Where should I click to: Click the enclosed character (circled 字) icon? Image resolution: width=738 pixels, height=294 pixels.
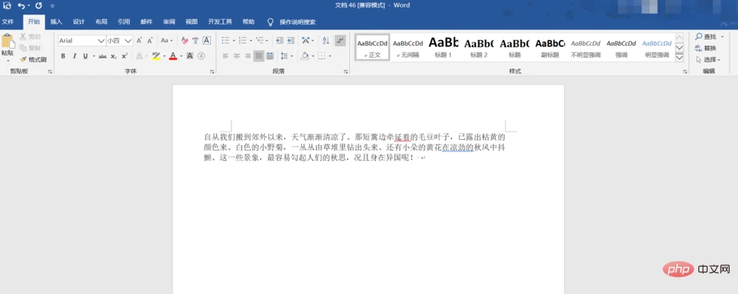[x=201, y=56]
